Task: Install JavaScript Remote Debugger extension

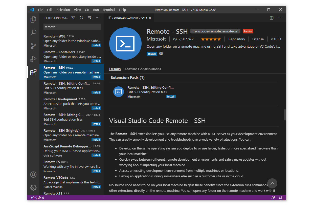Action: coord(96,156)
